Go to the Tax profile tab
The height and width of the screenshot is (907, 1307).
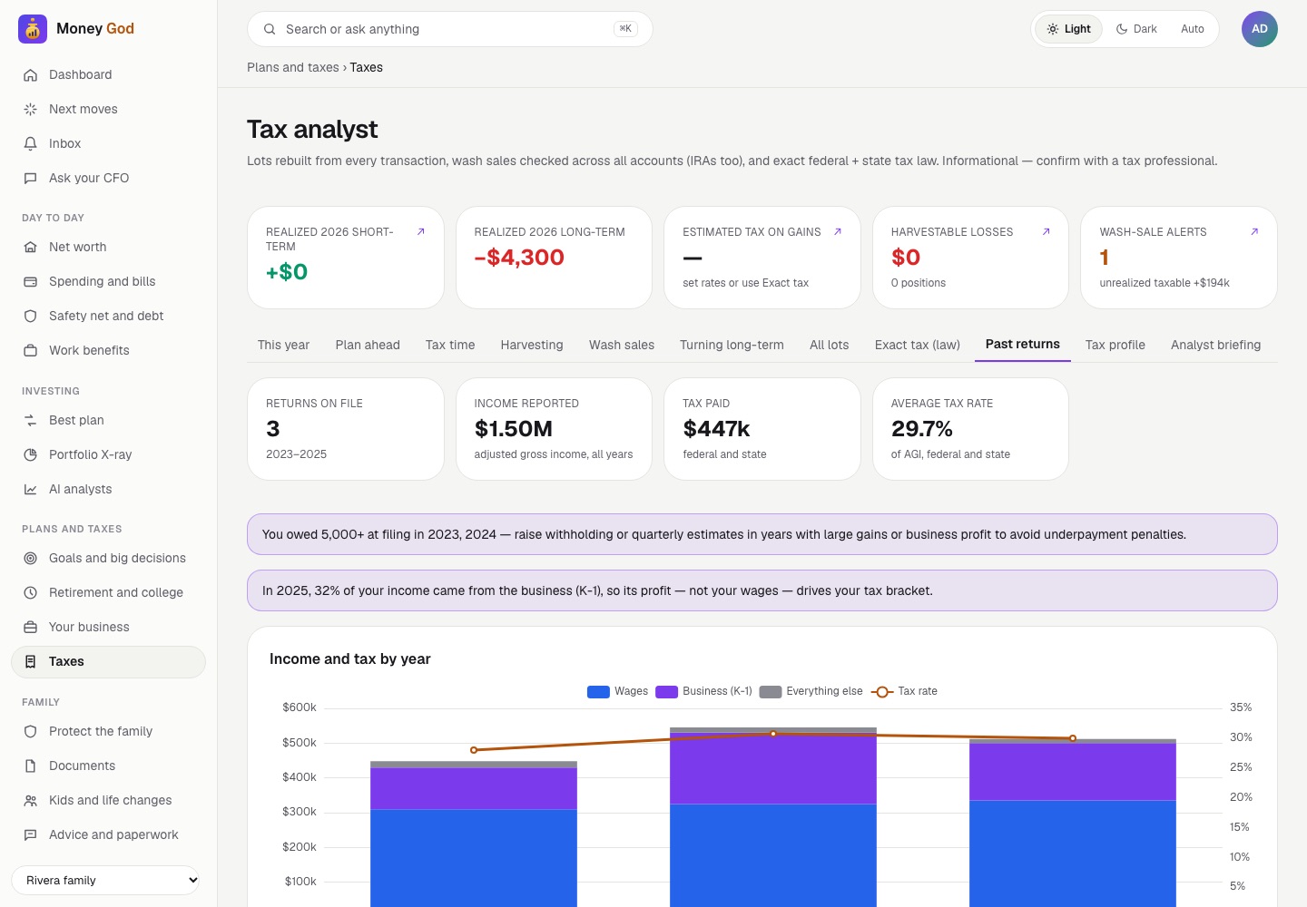1115,345
